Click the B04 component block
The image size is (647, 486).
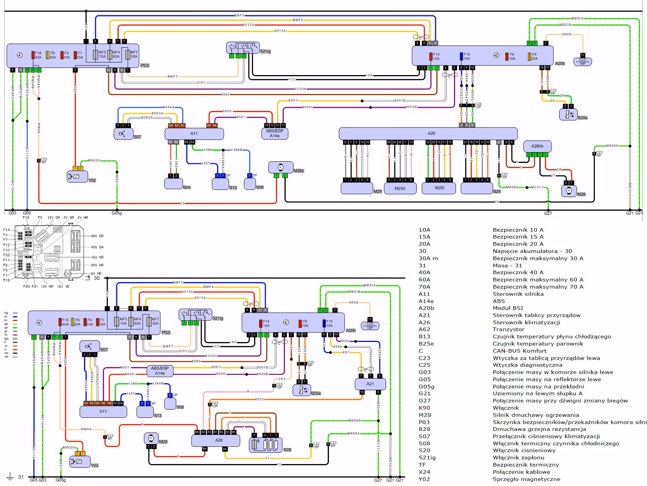(x=173, y=184)
